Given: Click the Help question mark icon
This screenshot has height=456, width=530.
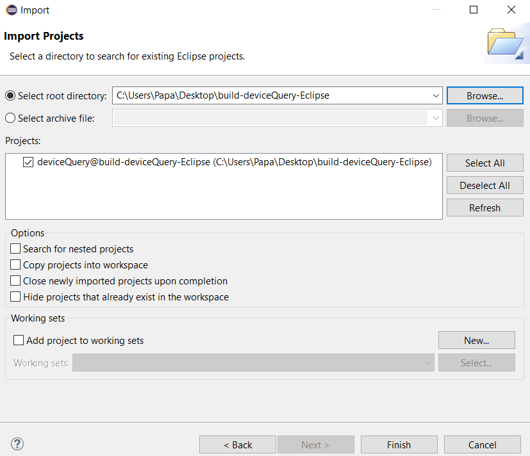Looking at the screenshot, I should pyautogui.click(x=17, y=444).
